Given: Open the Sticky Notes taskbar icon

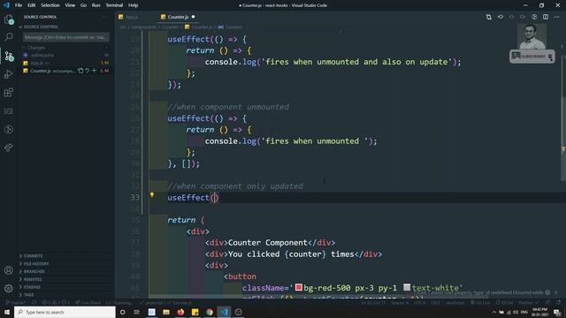Looking at the screenshot, I should tap(195, 312).
